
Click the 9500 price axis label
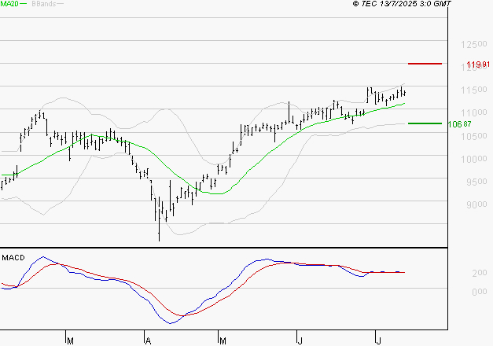point(476,182)
